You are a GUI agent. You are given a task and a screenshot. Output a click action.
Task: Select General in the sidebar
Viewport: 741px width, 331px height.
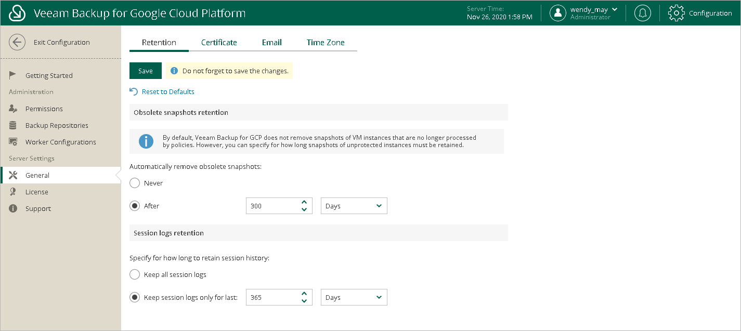pyautogui.click(x=60, y=175)
